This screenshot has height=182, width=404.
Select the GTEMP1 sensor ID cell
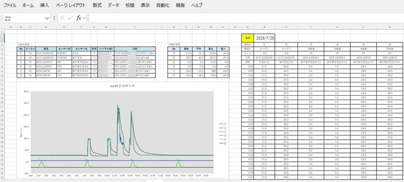click(x=64, y=53)
